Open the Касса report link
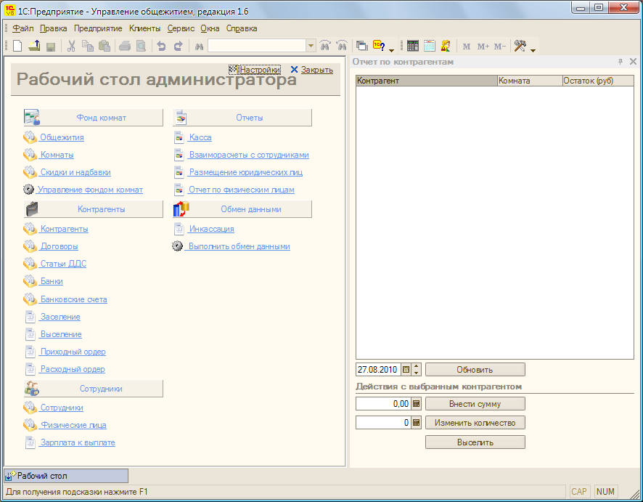This screenshot has width=643, height=502. 200,137
